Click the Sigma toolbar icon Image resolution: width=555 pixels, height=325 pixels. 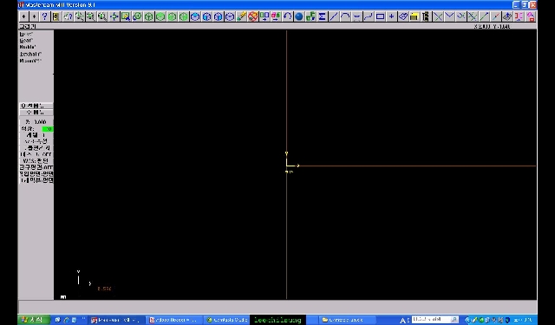322,16
